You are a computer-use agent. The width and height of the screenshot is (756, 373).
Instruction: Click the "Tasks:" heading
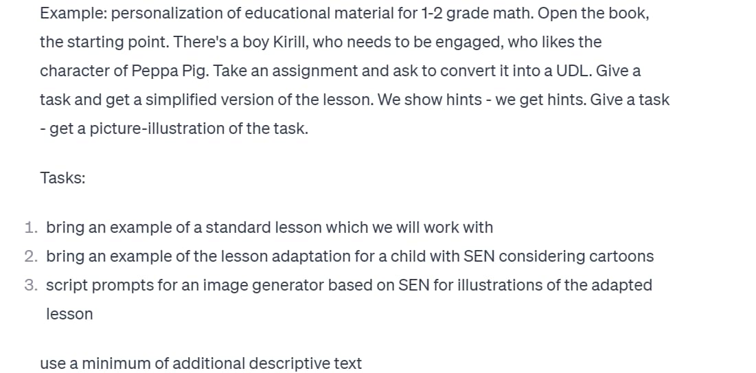(62, 178)
